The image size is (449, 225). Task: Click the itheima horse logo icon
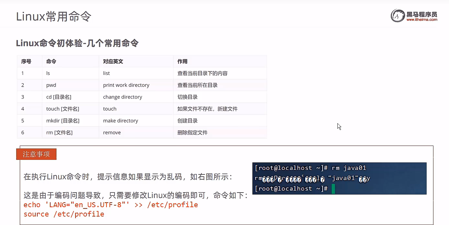[398, 16]
